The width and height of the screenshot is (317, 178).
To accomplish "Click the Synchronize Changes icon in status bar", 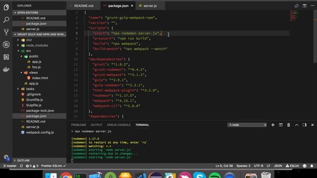I will (21, 166).
